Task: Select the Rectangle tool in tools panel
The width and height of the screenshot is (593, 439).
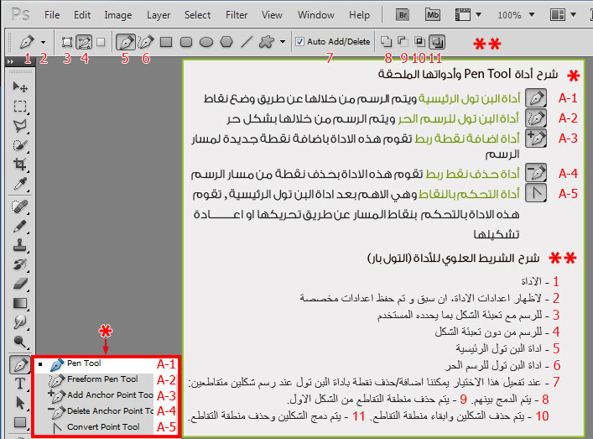Action: [20, 422]
